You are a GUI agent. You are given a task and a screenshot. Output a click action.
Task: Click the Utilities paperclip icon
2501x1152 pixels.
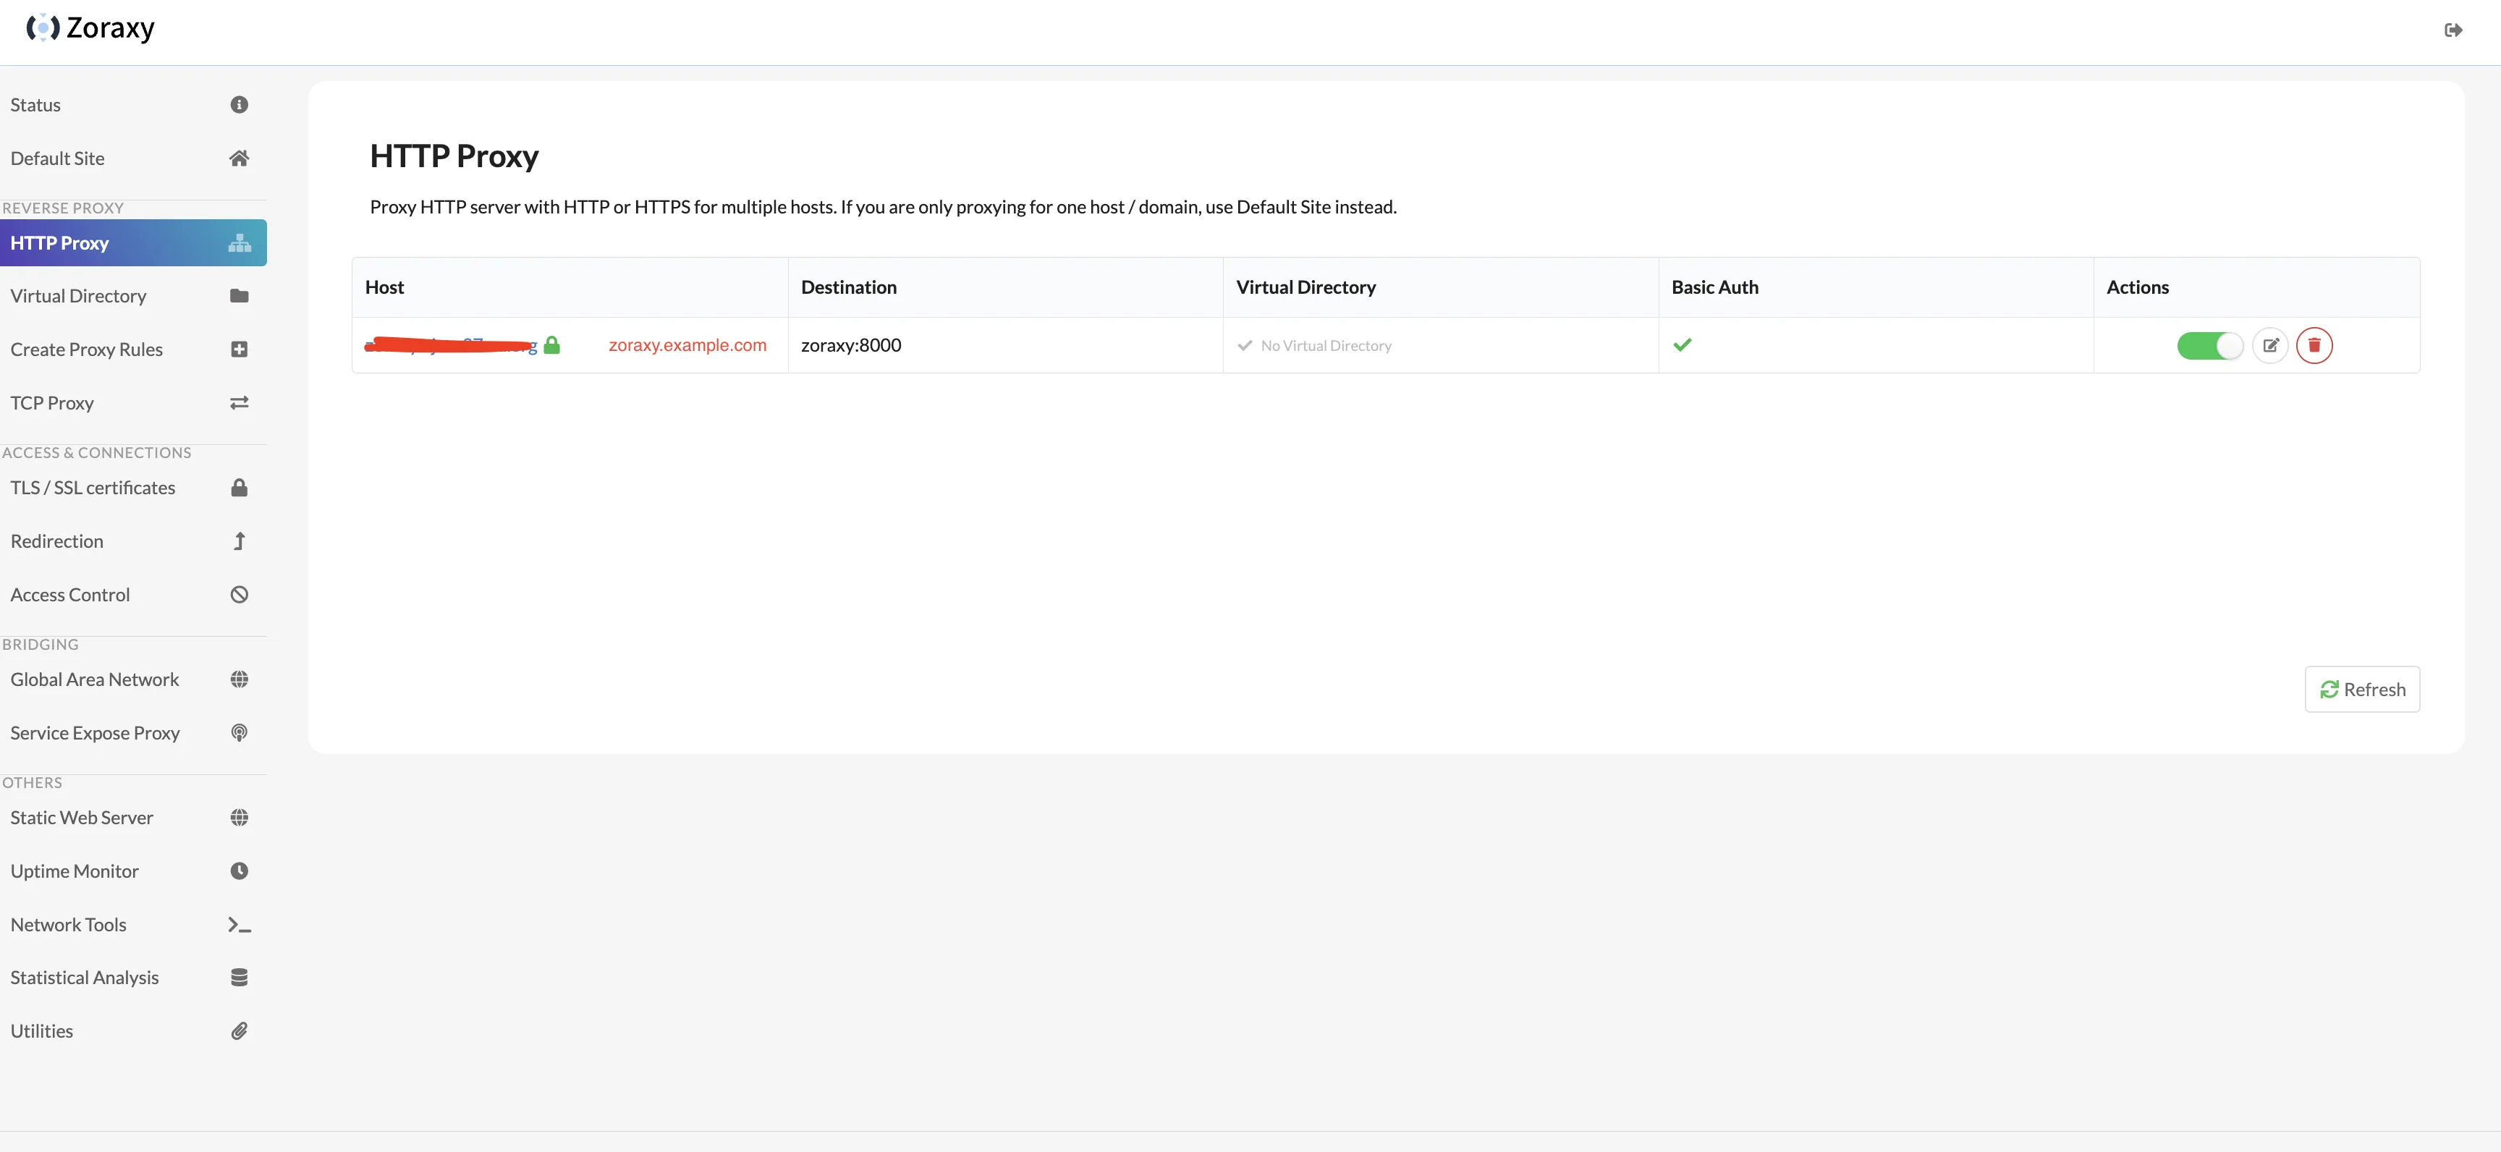pos(239,1030)
